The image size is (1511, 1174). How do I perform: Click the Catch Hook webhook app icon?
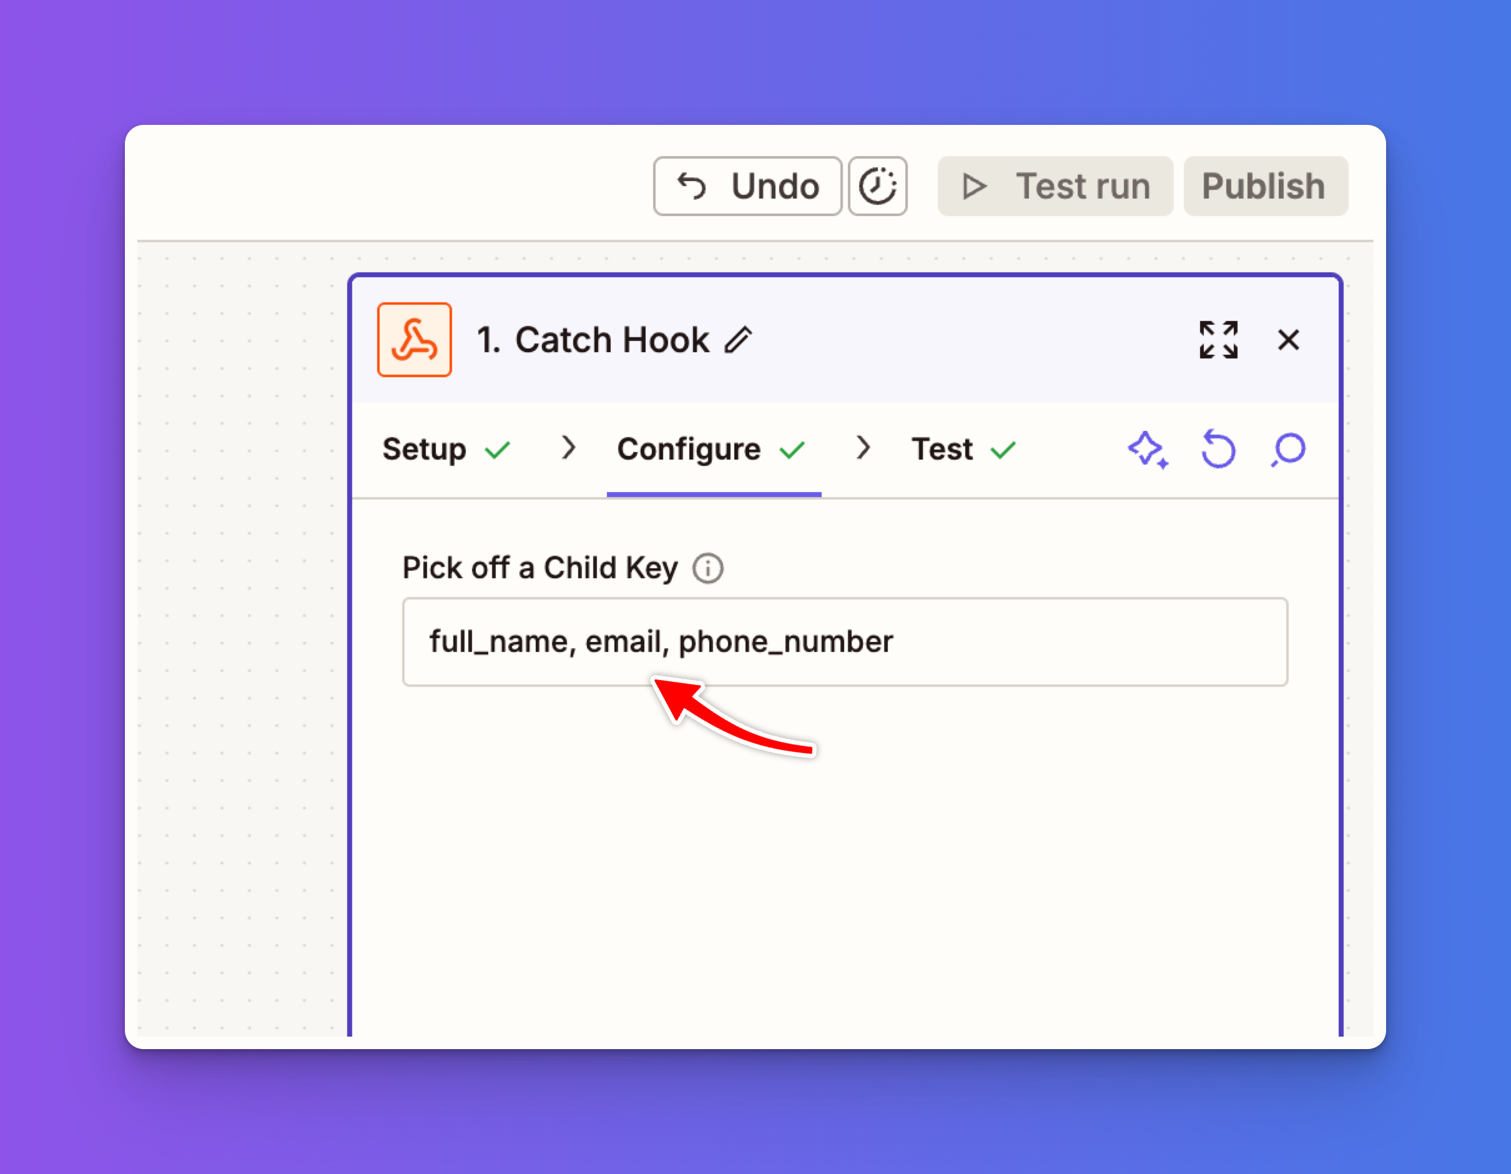click(414, 340)
